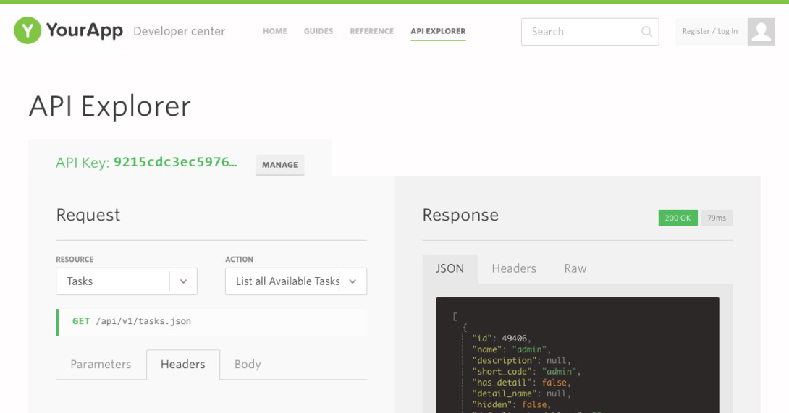Click the YourApp brand name
The width and height of the screenshot is (789, 413).
pyautogui.click(x=85, y=30)
